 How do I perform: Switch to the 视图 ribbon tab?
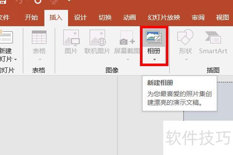pyautogui.click(x=223, y=18)
